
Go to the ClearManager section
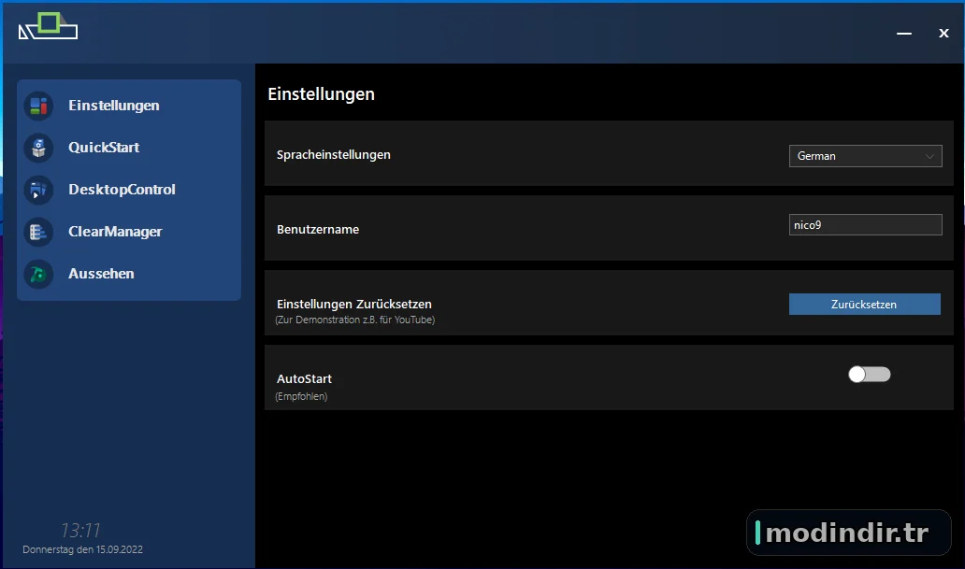(115, 232)
